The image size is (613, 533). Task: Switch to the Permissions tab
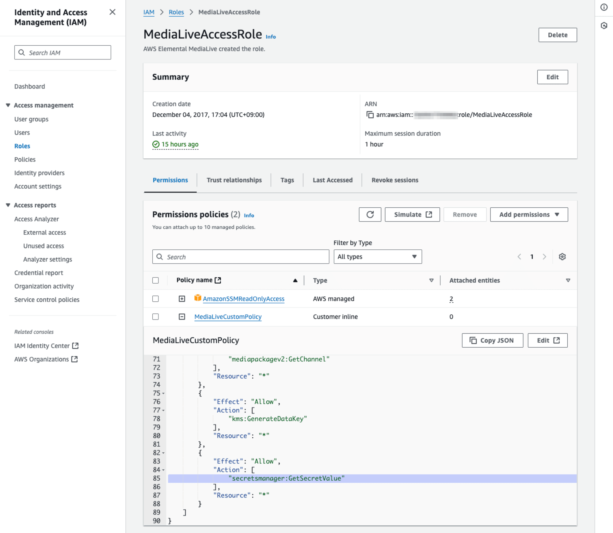[x=170, y=180]
